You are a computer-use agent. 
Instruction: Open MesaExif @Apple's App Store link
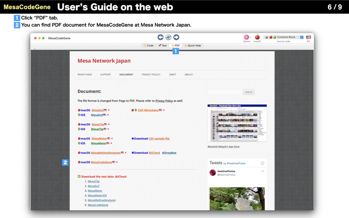click(223, 146)
